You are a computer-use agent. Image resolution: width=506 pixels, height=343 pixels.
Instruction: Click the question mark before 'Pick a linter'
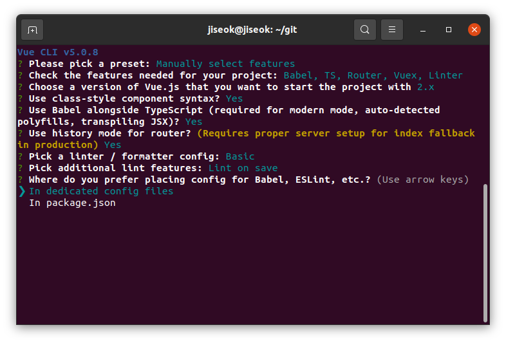[x=21, y=156]
